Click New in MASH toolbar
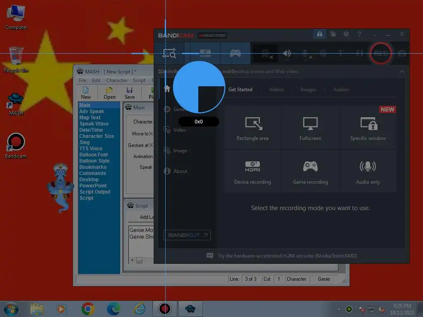Image resolution: width=423 pixels, height=317 pixels. click(86, 93)
